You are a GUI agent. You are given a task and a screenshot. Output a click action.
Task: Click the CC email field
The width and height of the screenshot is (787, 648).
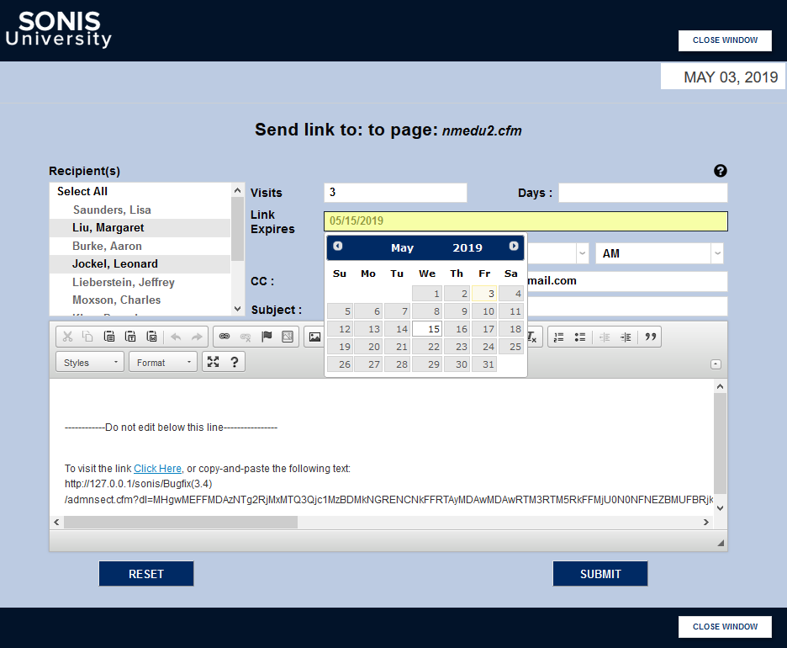point(627,281)
